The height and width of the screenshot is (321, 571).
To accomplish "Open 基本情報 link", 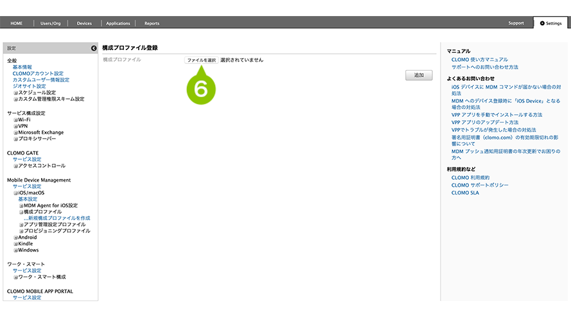I will [x=22, y=67].
